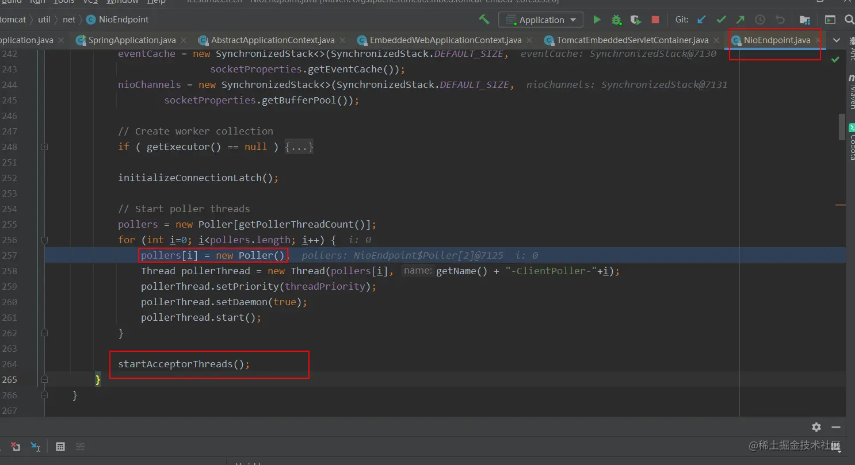
Task: Click the Drop Frame red X icon
Action: [x=16, y=447]
